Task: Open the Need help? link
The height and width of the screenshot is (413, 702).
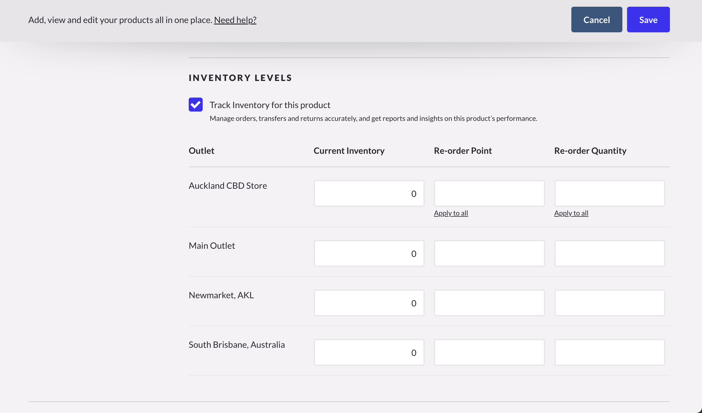Action: (x=235, y=20)
